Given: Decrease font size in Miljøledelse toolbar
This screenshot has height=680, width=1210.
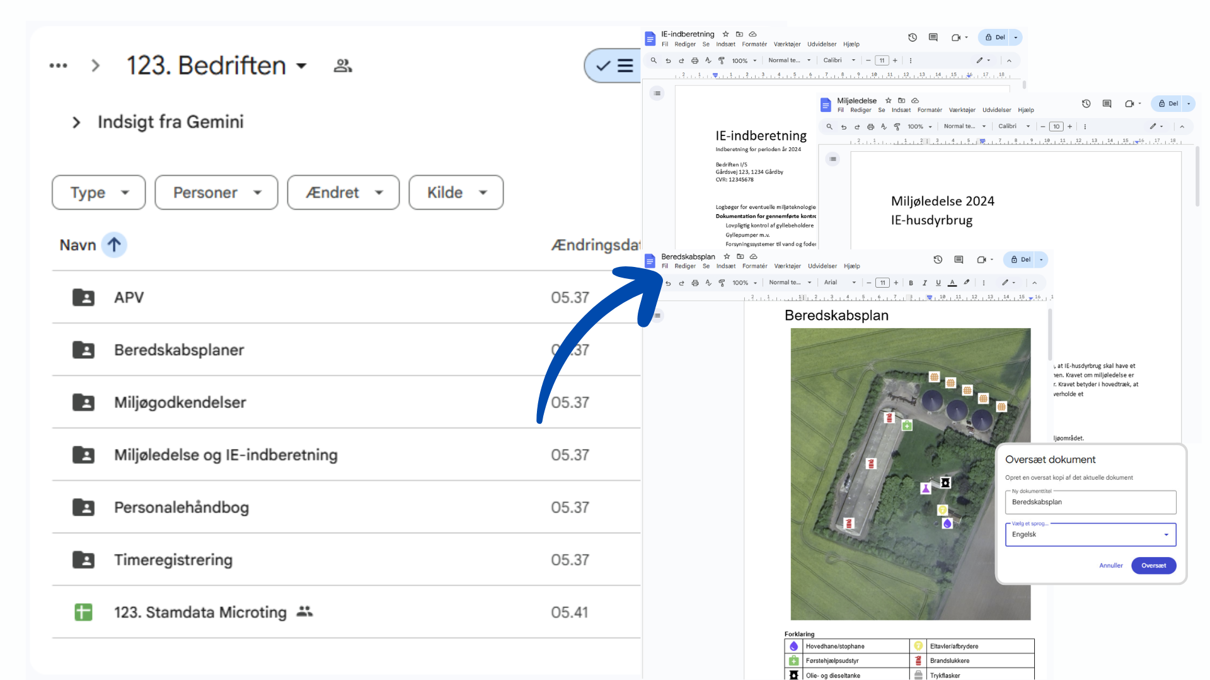Looking at the screenshot, I should 1043,127.
